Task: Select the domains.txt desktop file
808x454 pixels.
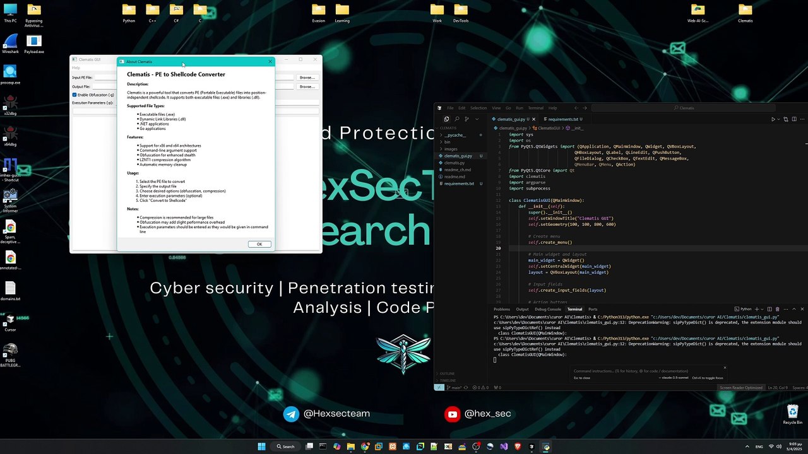Action: pyautogui.click(x=10, y=291)
